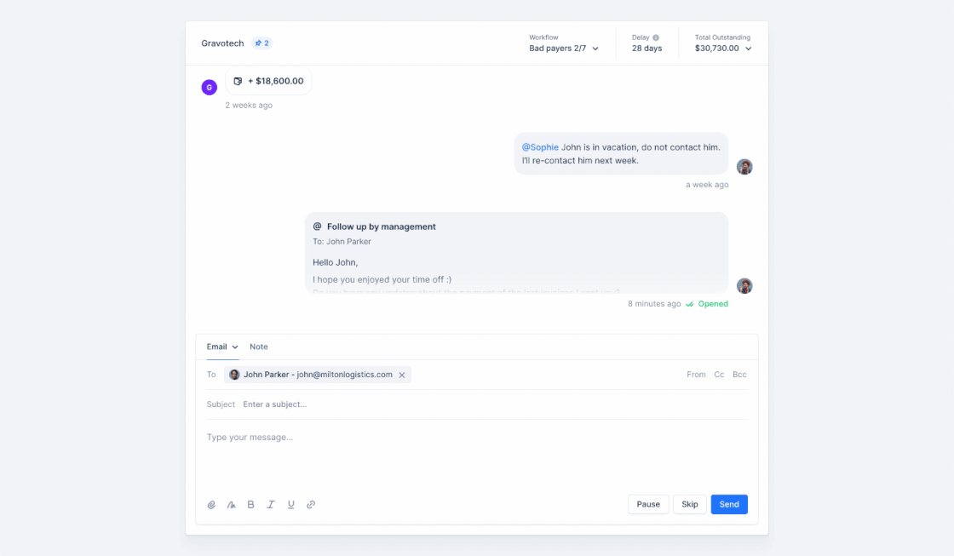
Task: Click the avatar next to the Sophie note
Action: (744, 167)
